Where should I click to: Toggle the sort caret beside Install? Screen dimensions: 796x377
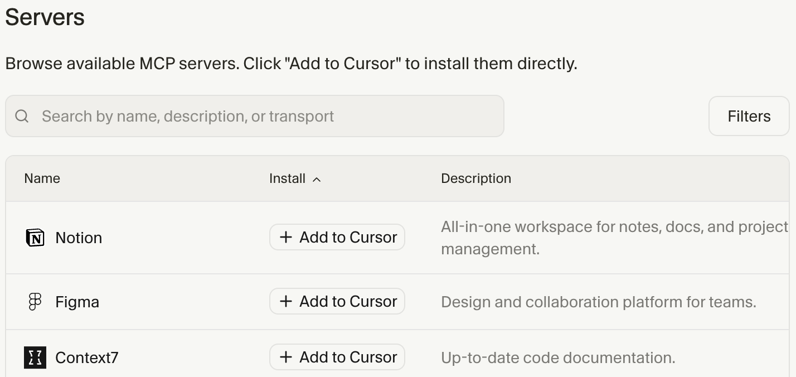(317, 179)
